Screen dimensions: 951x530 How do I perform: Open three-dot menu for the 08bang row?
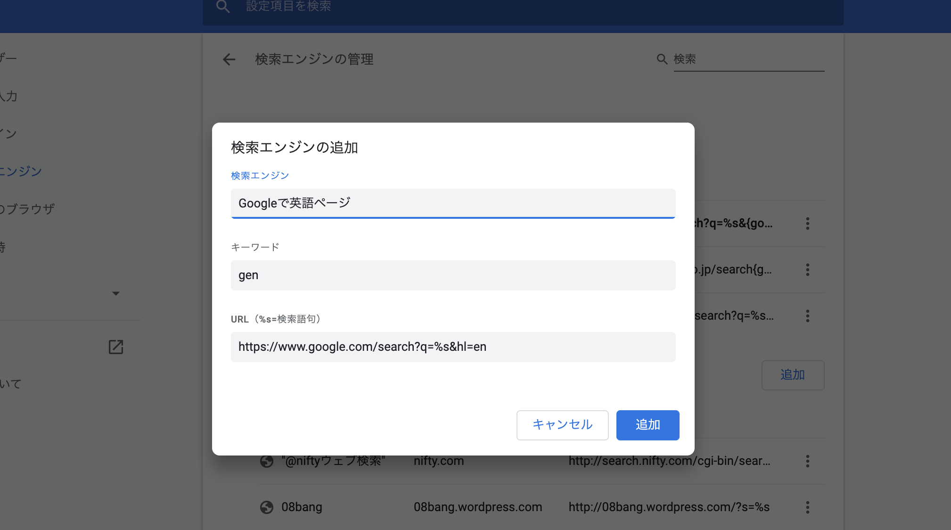(x=807, y=507)
